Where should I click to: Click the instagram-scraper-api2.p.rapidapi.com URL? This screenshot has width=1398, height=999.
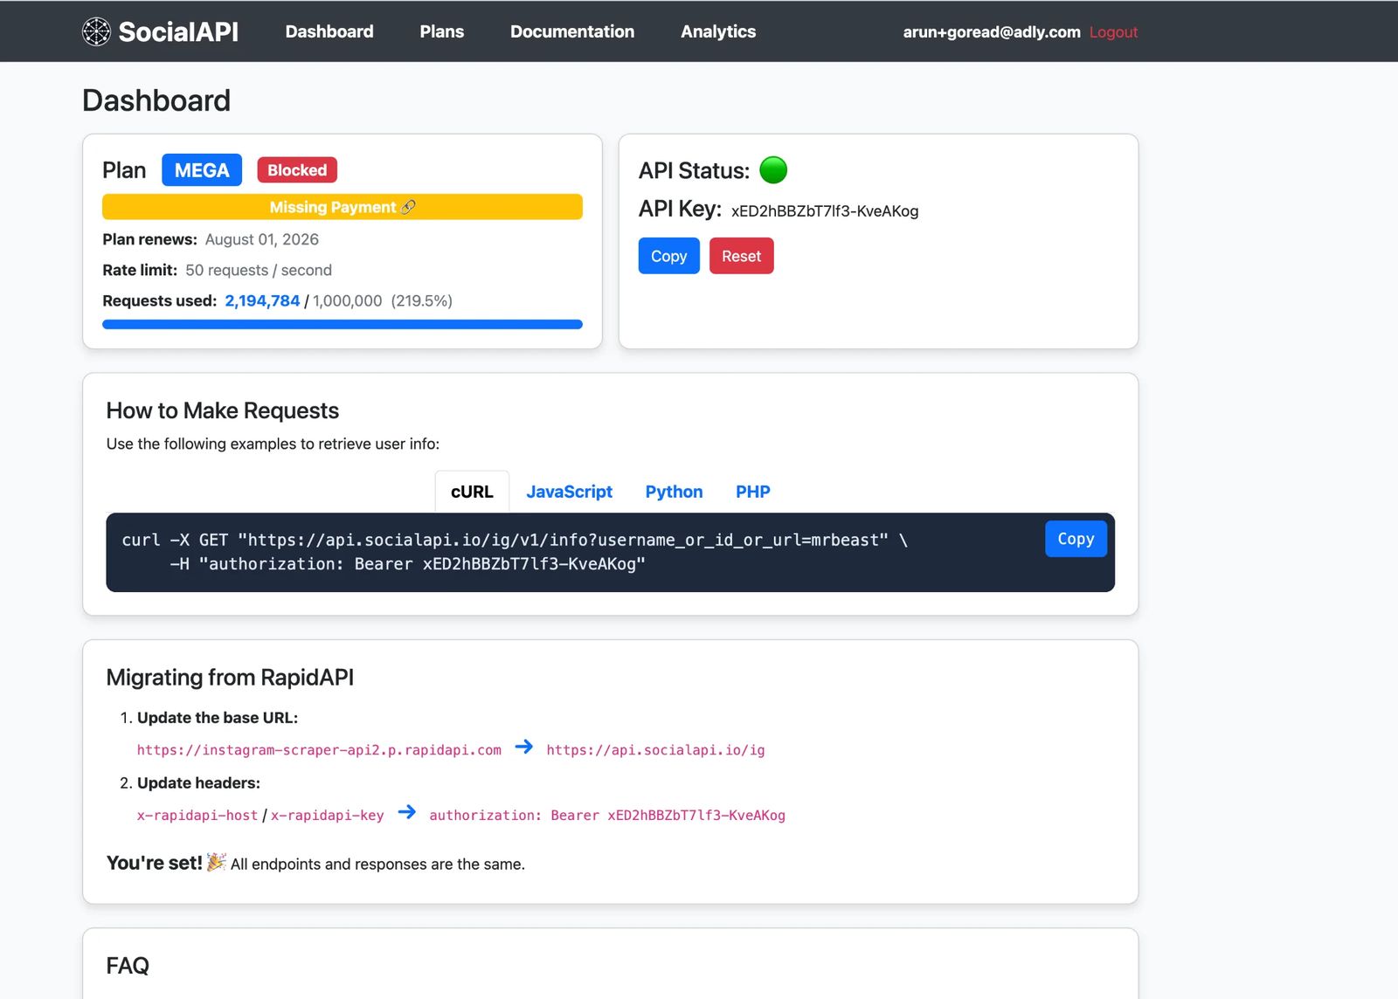pyautogui.click(x=319, y=750)
